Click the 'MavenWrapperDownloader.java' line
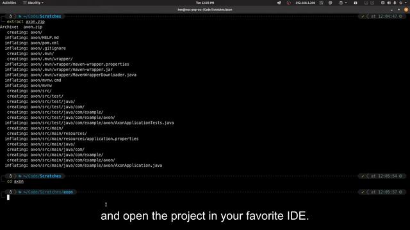The width and height of the screenshot is (410, 230). coord(70,75)
